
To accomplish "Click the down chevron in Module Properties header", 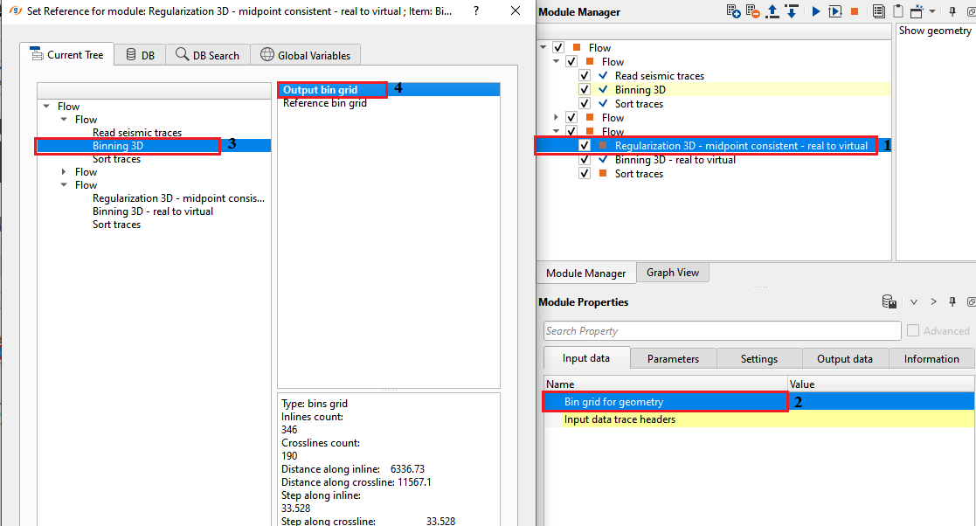I will 914,302.
